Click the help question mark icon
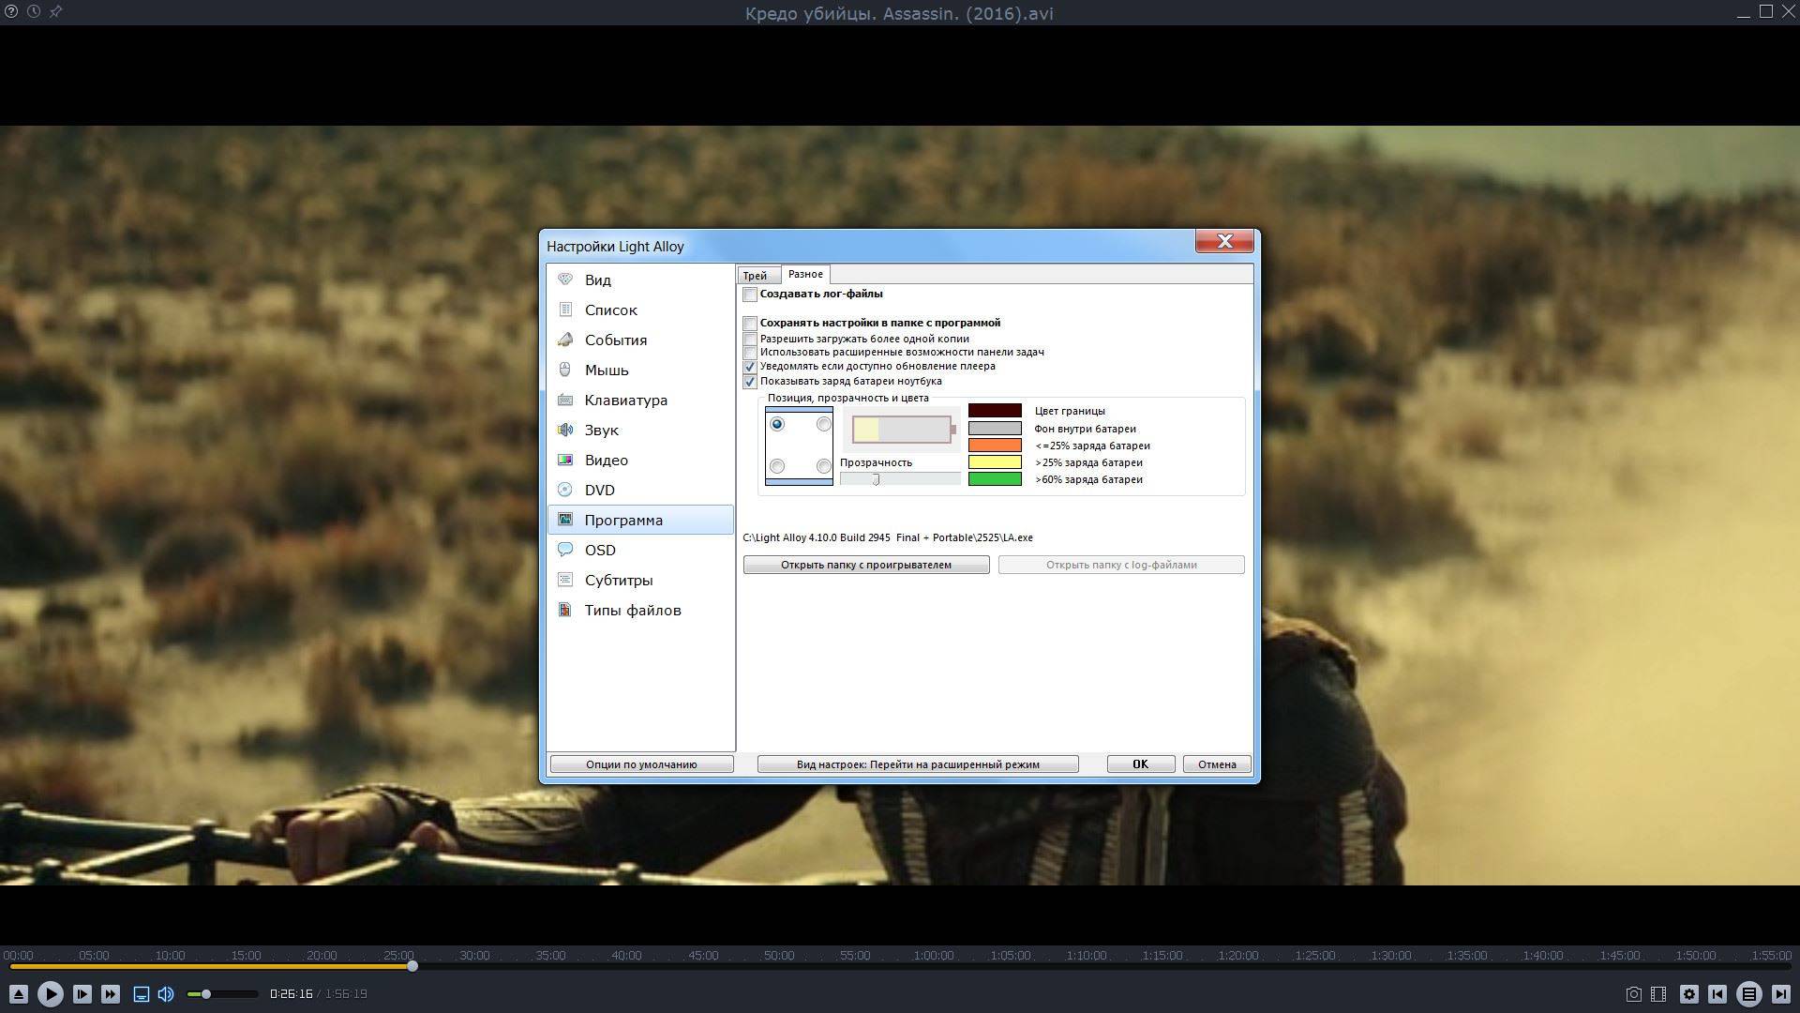 point(11,12)
